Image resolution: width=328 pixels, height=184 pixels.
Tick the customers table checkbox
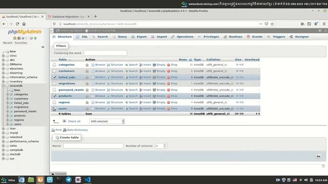[x=54, y=71]
